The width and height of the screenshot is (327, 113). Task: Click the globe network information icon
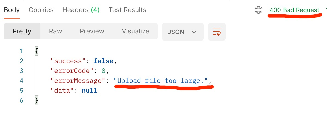pos(258,10)
